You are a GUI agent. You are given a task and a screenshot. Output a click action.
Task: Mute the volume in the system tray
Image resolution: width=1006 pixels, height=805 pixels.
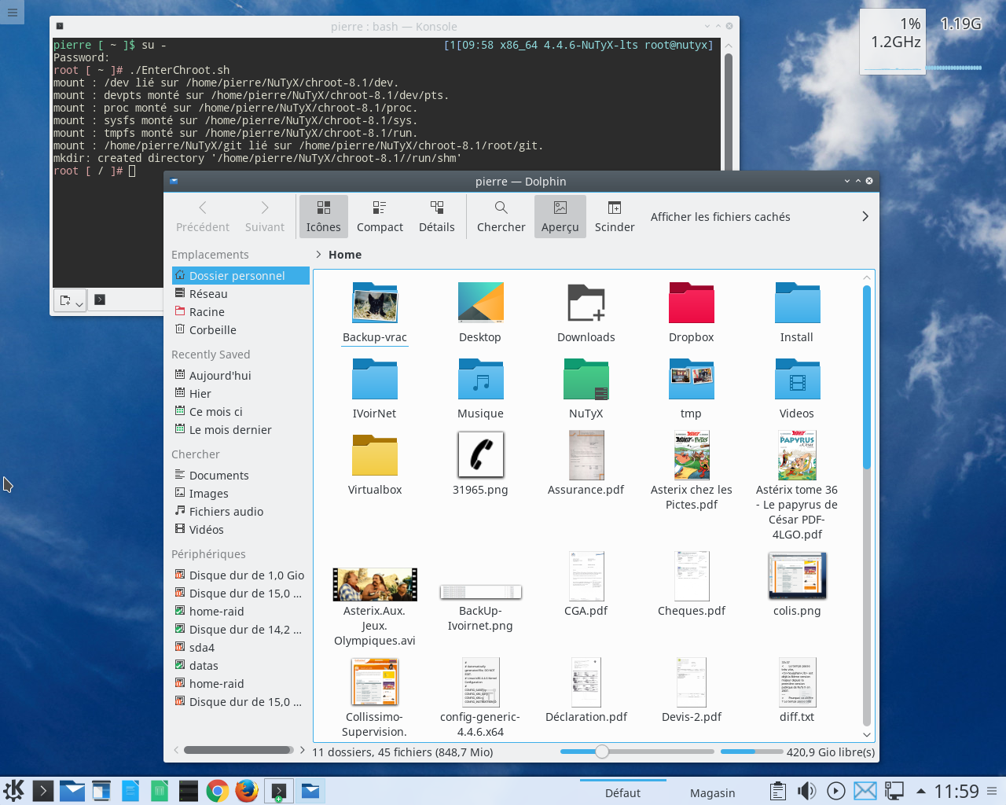[x=806, y=791]
